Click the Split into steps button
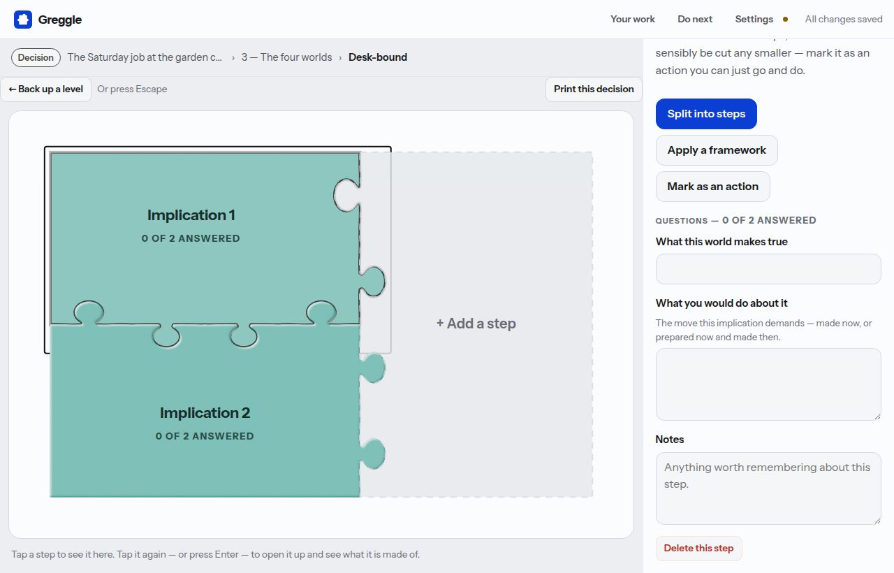The height and width of the screenshot is (573, 894). (706, 114)
